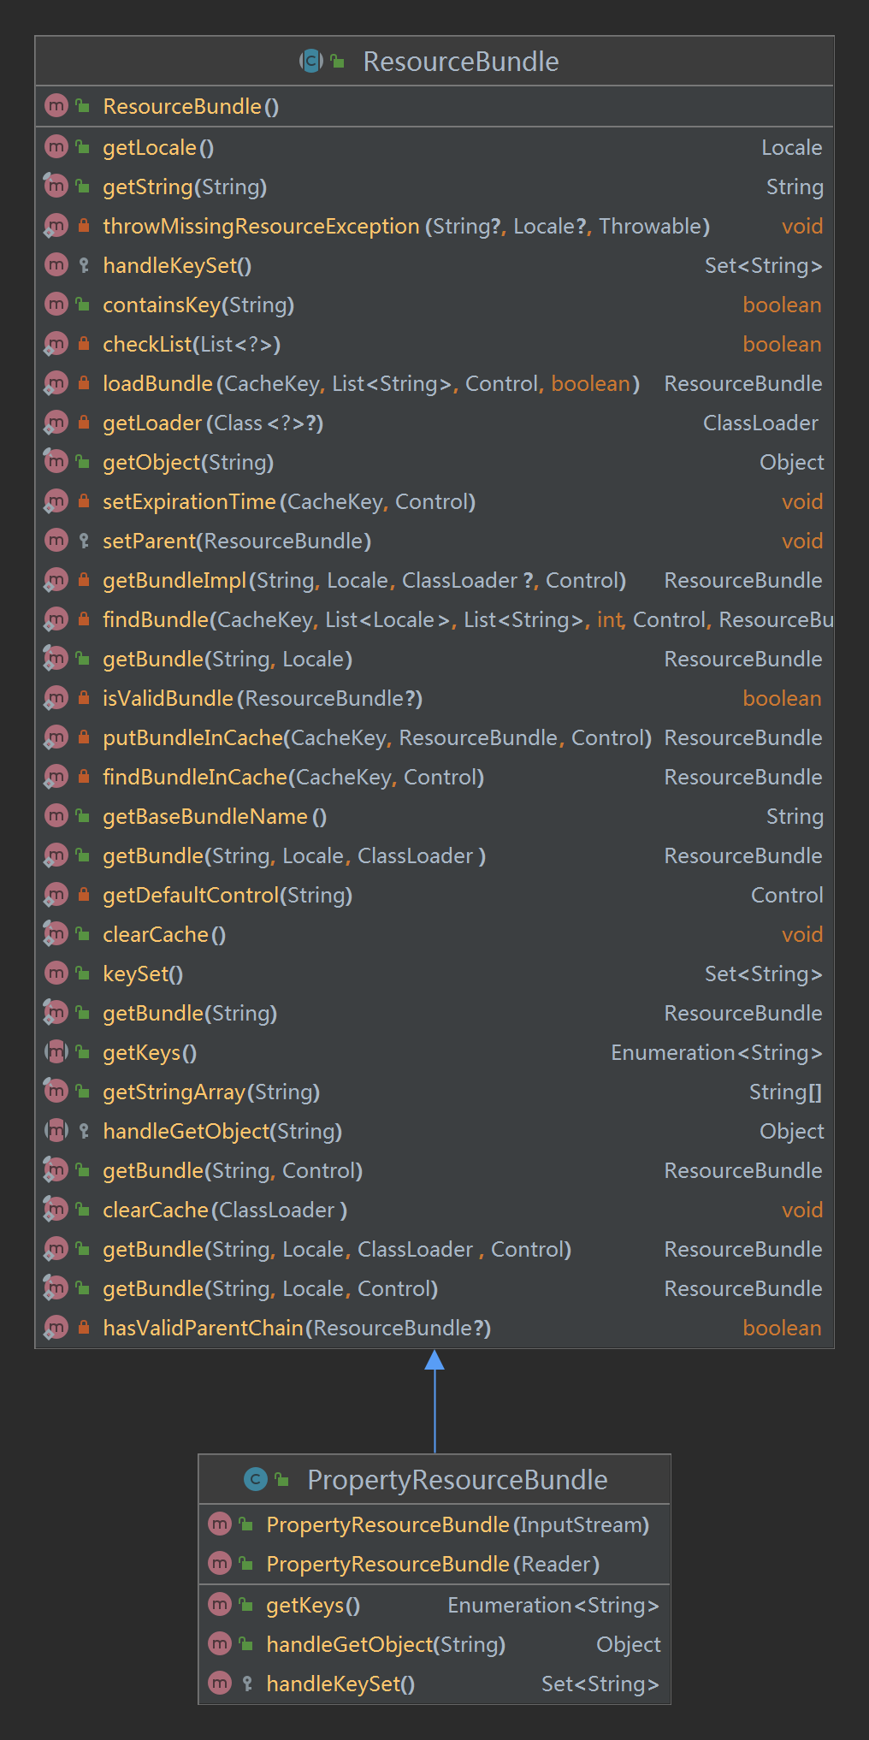Image resolution: width=869 pixels, height=1740 pixels.
Task: Select the loadBundle method name
Action: pyautogui.click(x=157, y=383)
